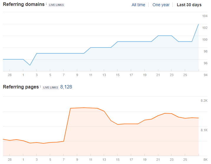Image resolution: width=211 pixels, height=164 pixels.
Task: Click date label 21 under domains chart
Action: point(158,75)
